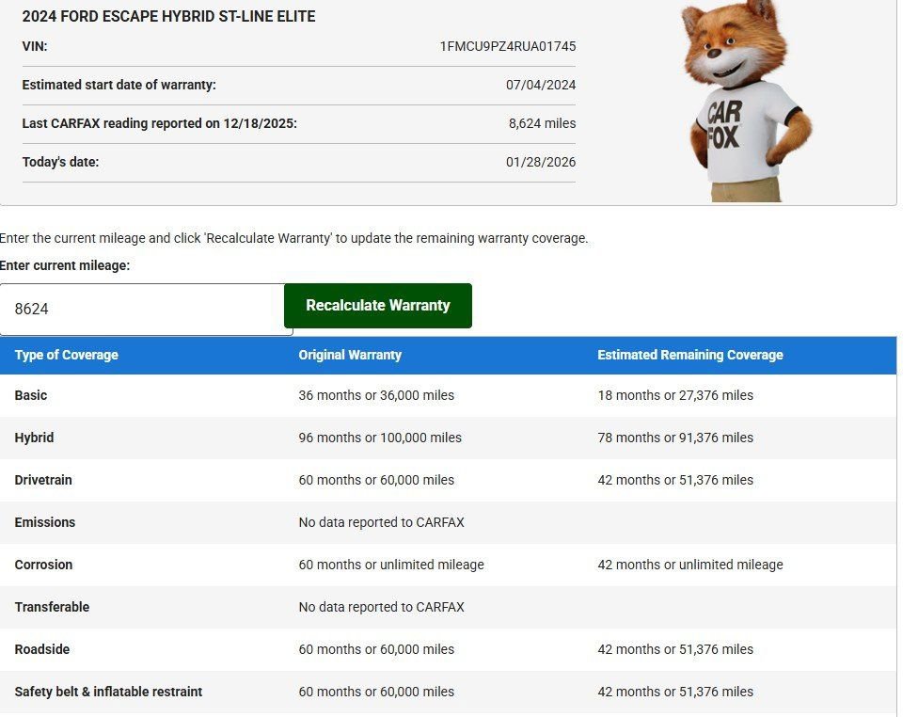Viewport: 918px width, 717px height.
Task: Click the Original Warranty column header
Action: 349,355
